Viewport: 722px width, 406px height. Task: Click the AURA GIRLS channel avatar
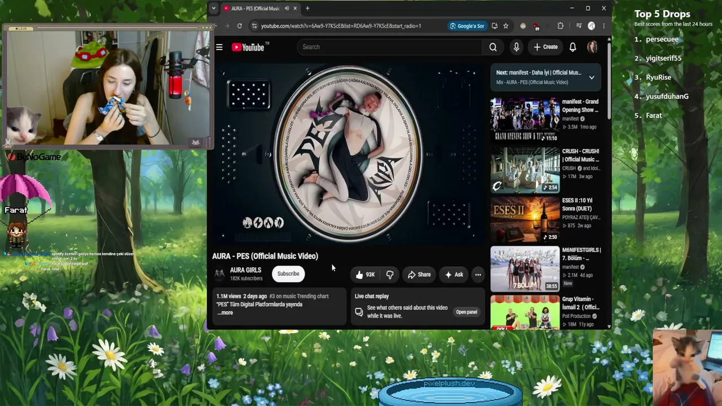[x=219, y=273]
